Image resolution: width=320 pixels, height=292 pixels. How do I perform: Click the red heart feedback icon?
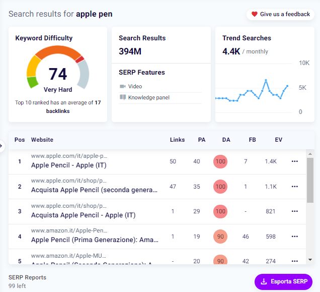(x=254, y=14)
